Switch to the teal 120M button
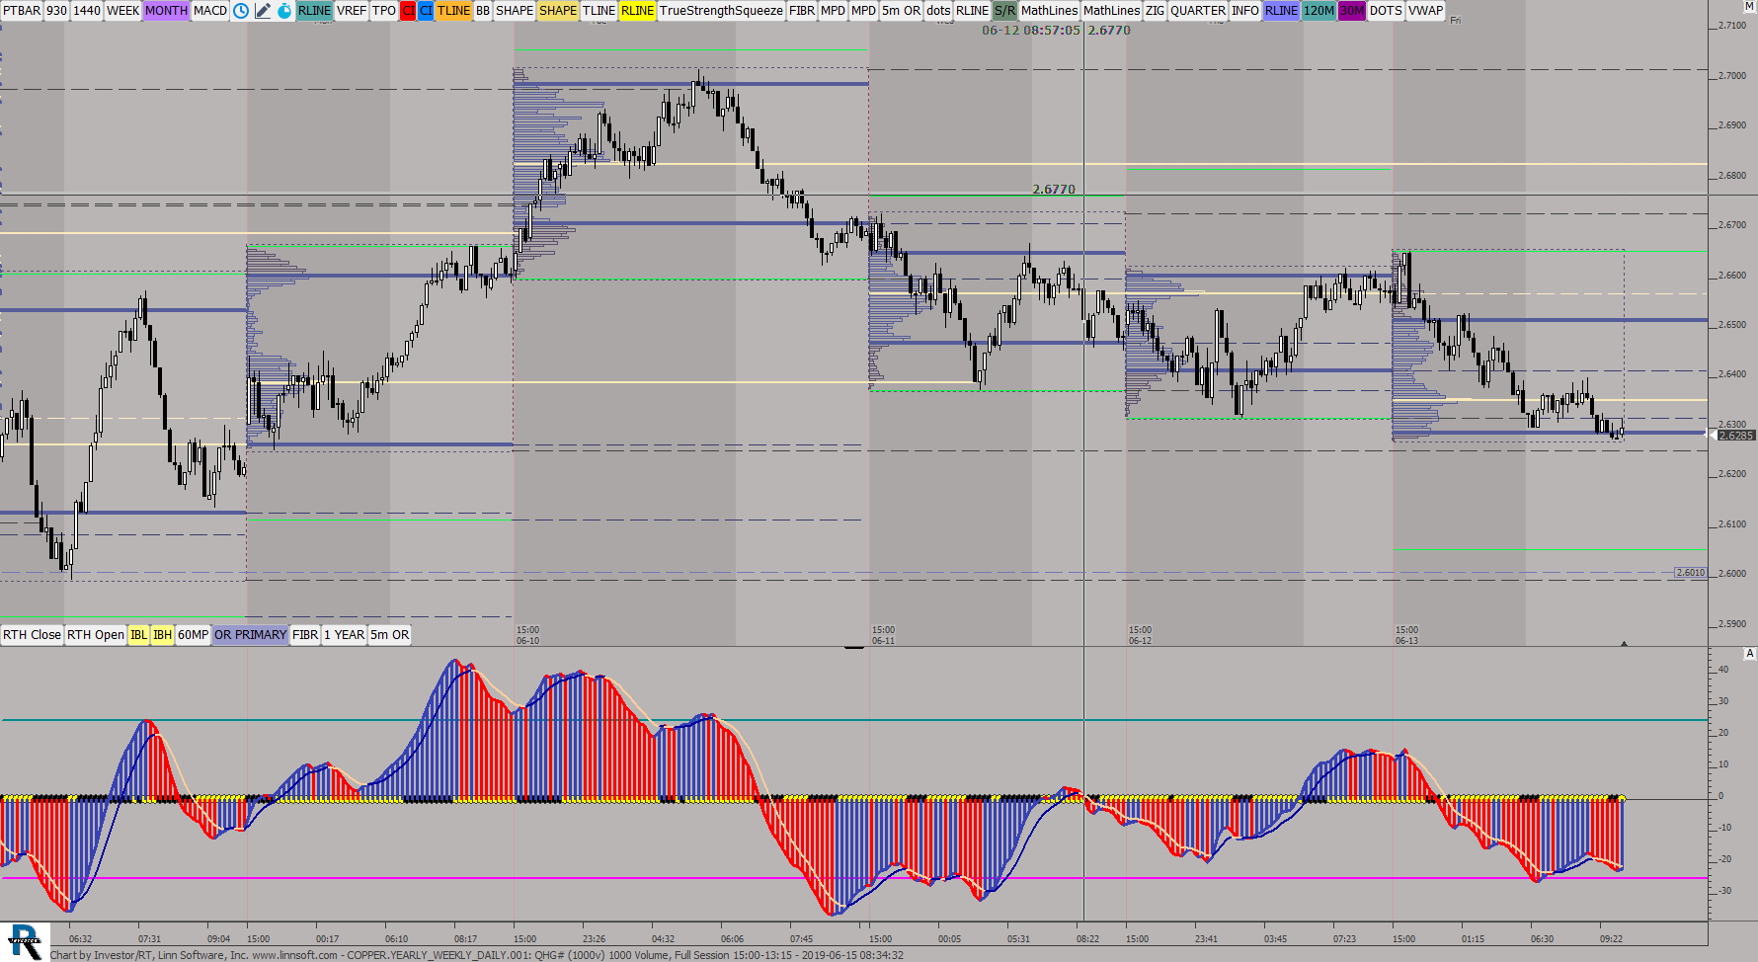The height and width of the screenshot is (962, 1758). (x=1319, y=11)
